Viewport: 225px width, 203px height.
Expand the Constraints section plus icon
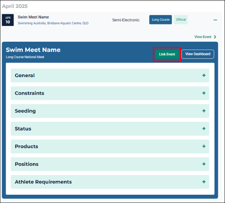point(204,93)
